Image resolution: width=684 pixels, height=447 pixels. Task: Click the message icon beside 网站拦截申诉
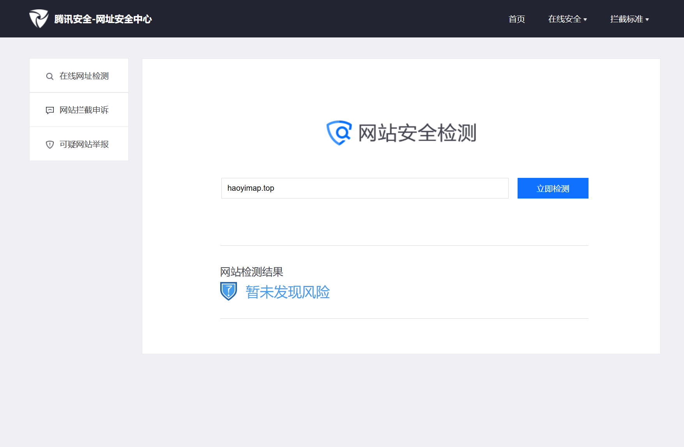[50, 110]
